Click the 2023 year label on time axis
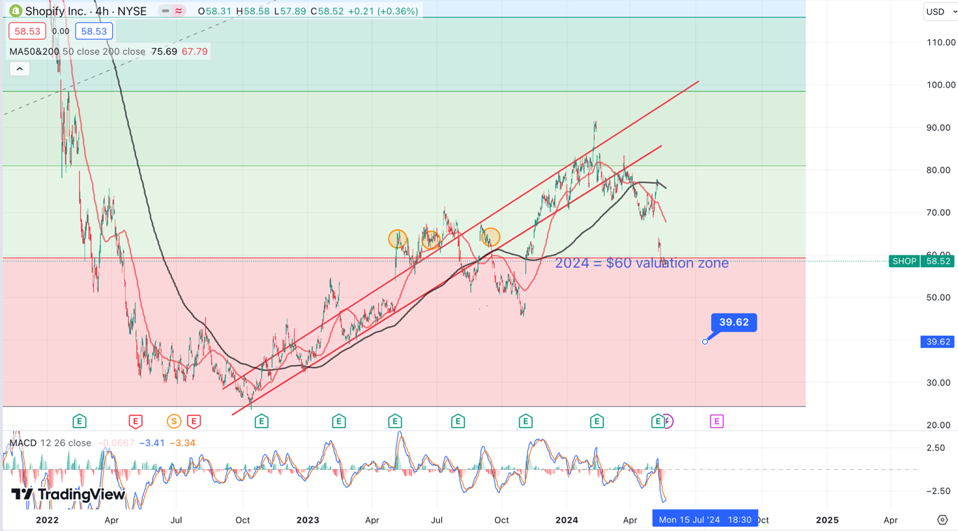The image size is (958, 531). coord(308,520)
